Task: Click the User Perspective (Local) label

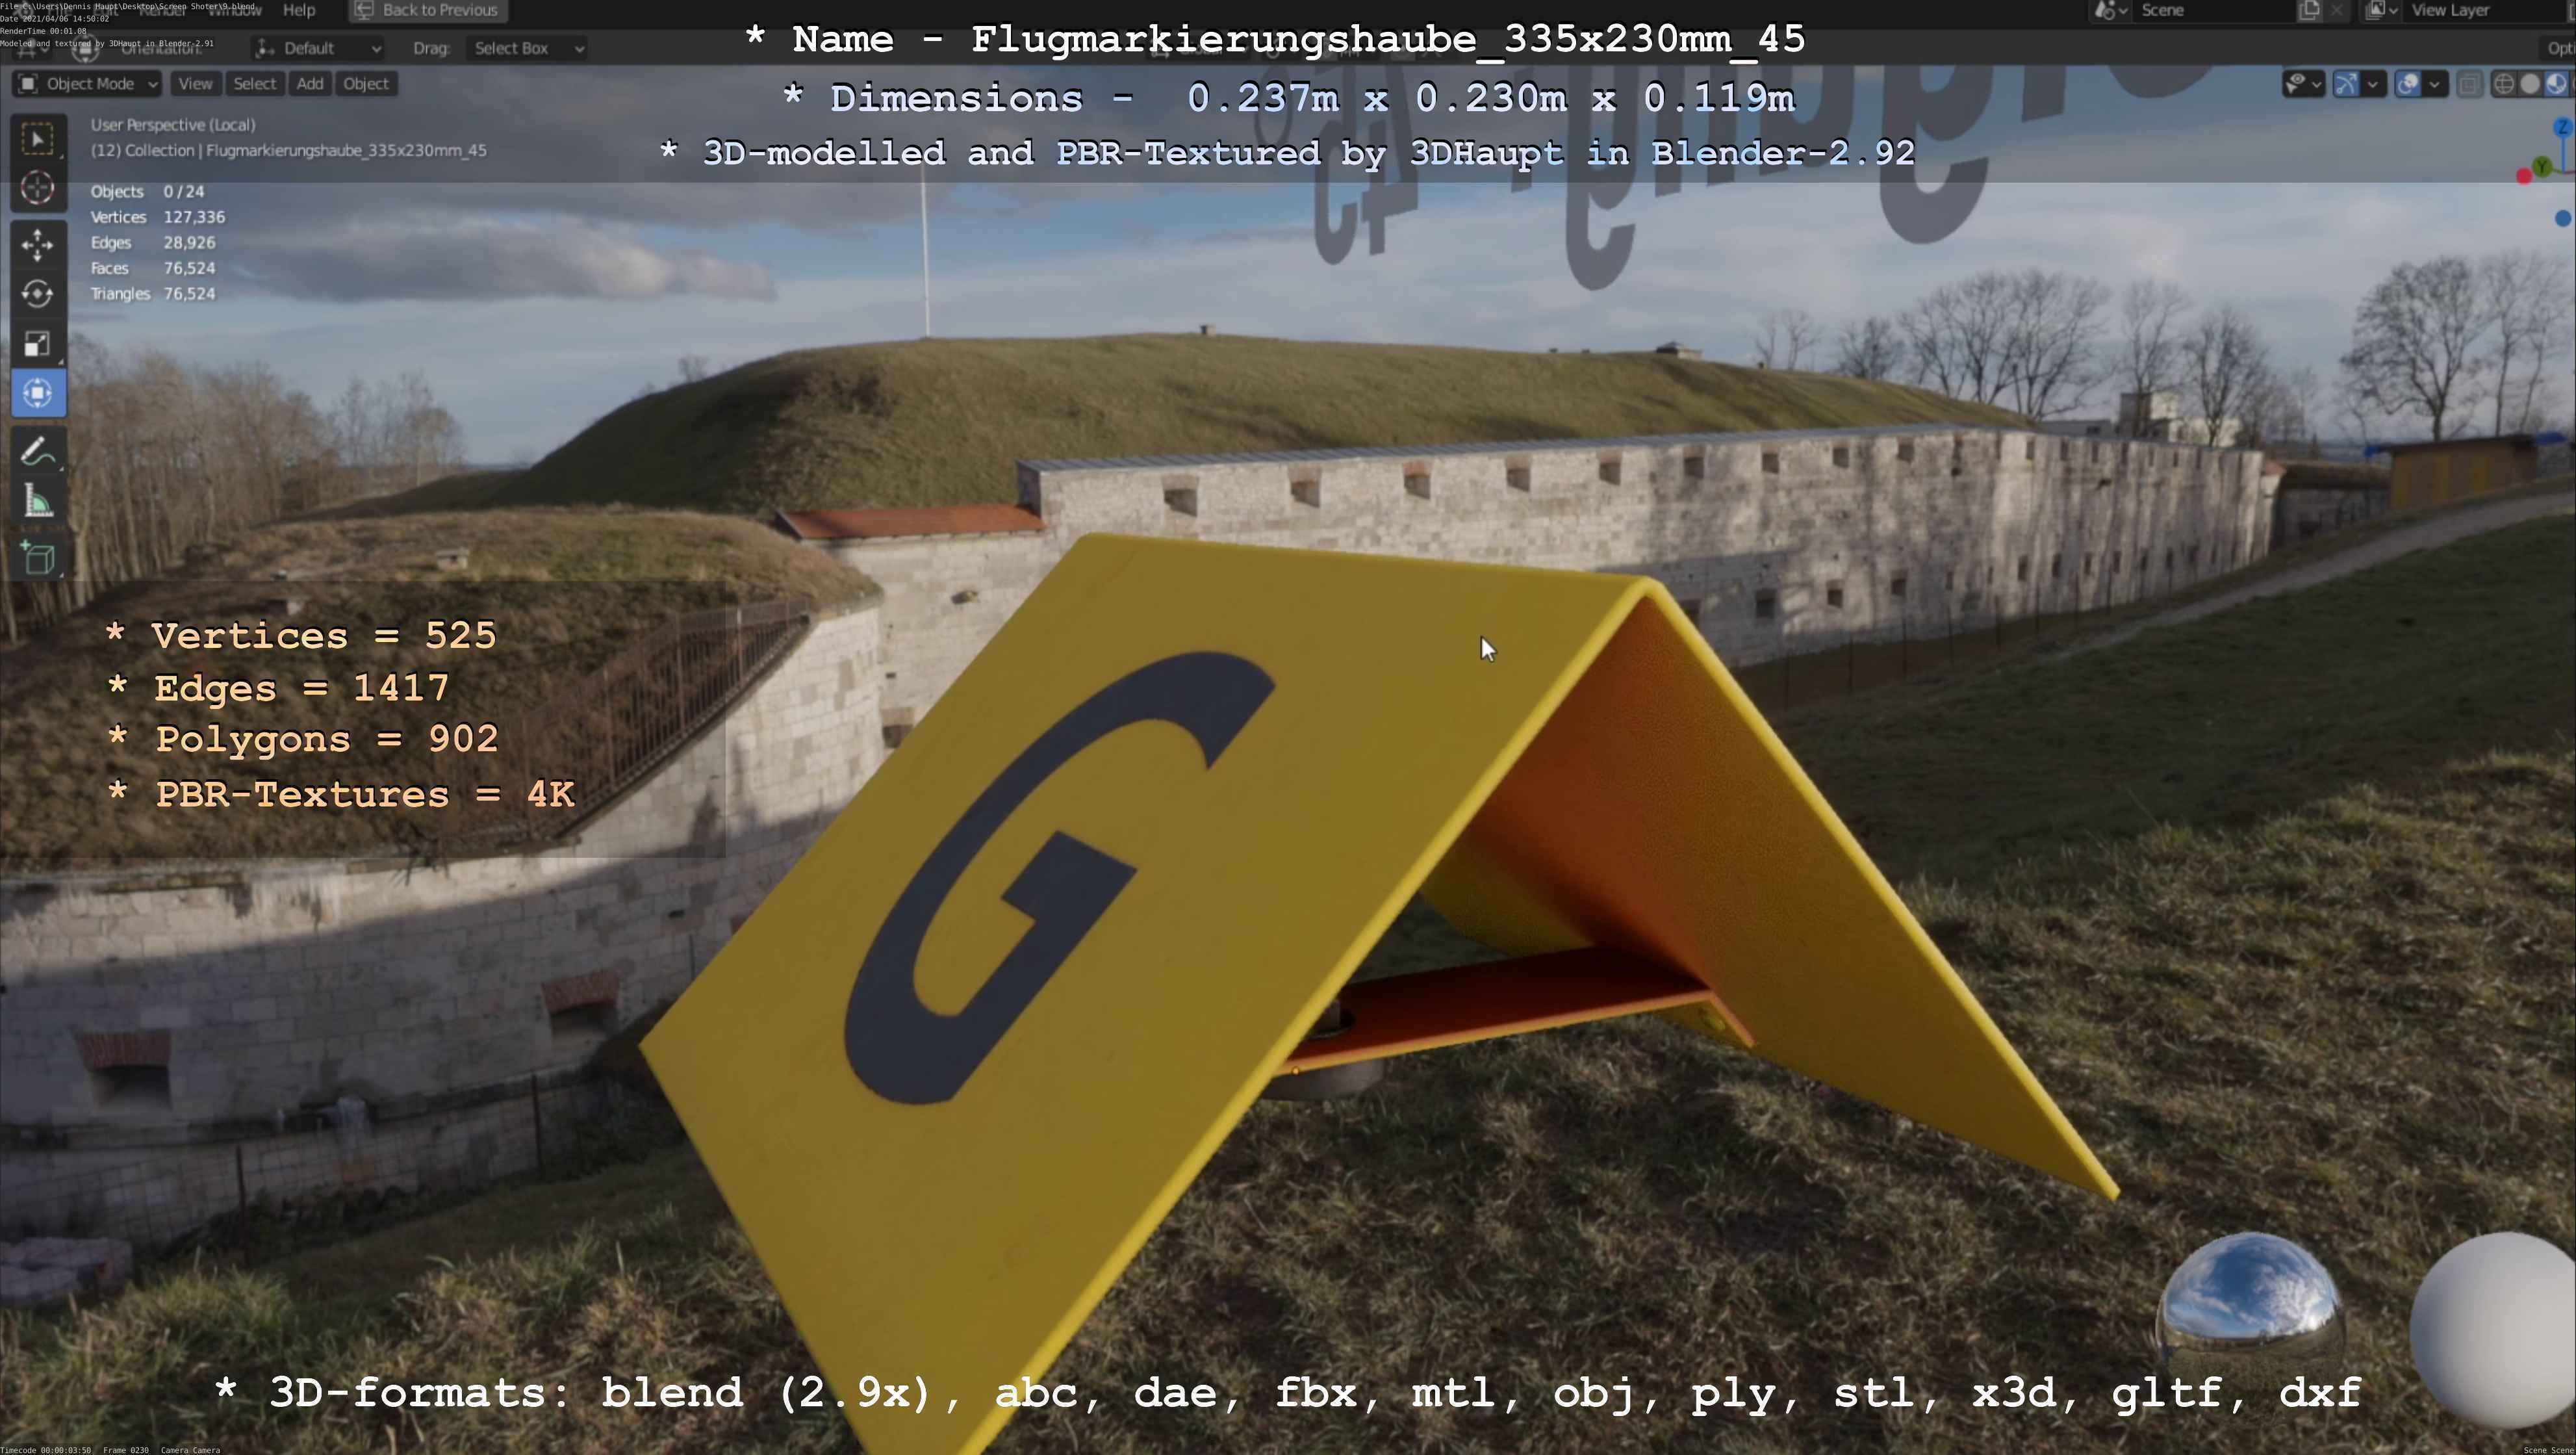Action: 173,125
